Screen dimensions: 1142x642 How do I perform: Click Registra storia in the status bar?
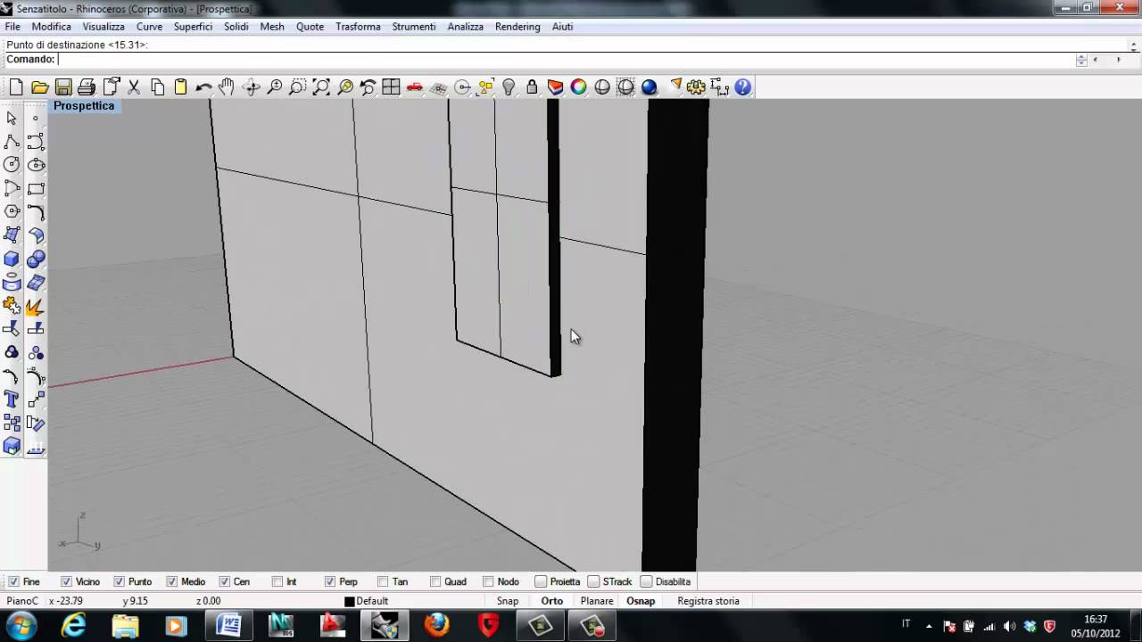click(708, 601)
